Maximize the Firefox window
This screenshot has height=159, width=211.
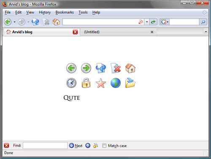tap(192, 3)
